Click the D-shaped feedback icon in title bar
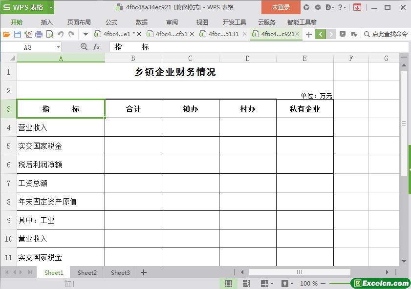 tap(329, 7)
